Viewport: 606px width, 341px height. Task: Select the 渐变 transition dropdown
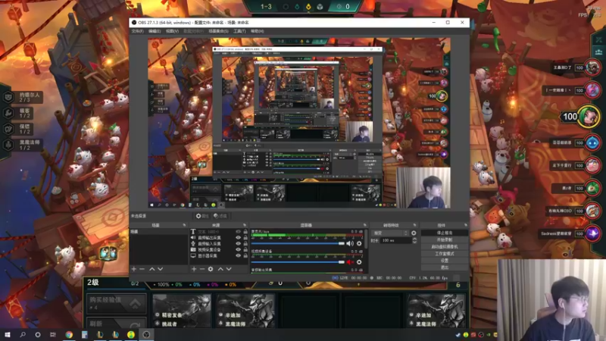tap(390, 233)
